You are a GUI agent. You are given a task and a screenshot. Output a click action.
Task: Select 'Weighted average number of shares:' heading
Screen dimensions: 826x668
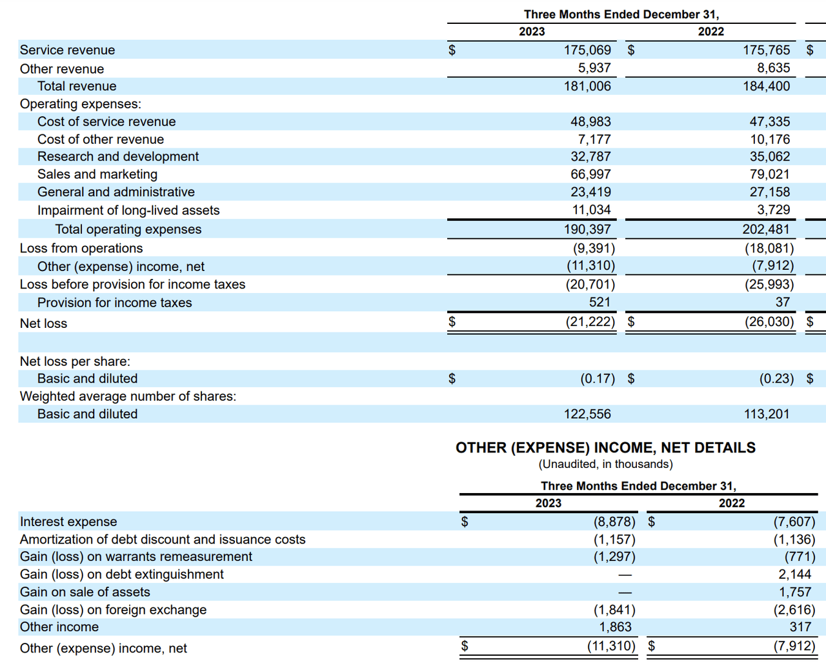[128, 396]
